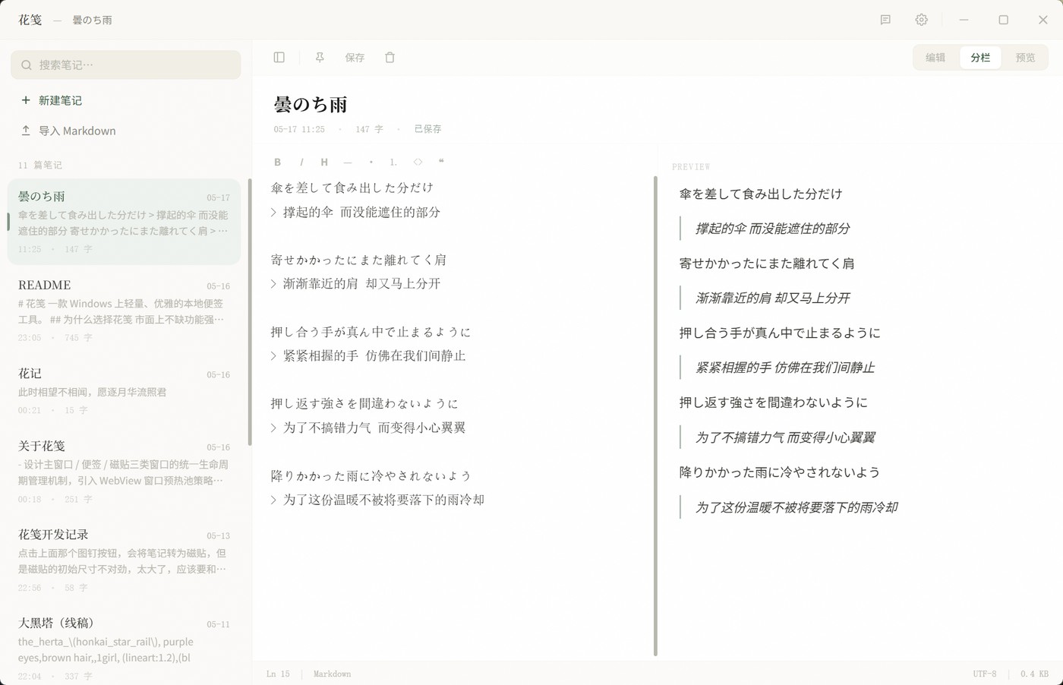Click editor line 渐渐靠近的肩 却又马上分开

pyautogui.click(x=355, y=283)
